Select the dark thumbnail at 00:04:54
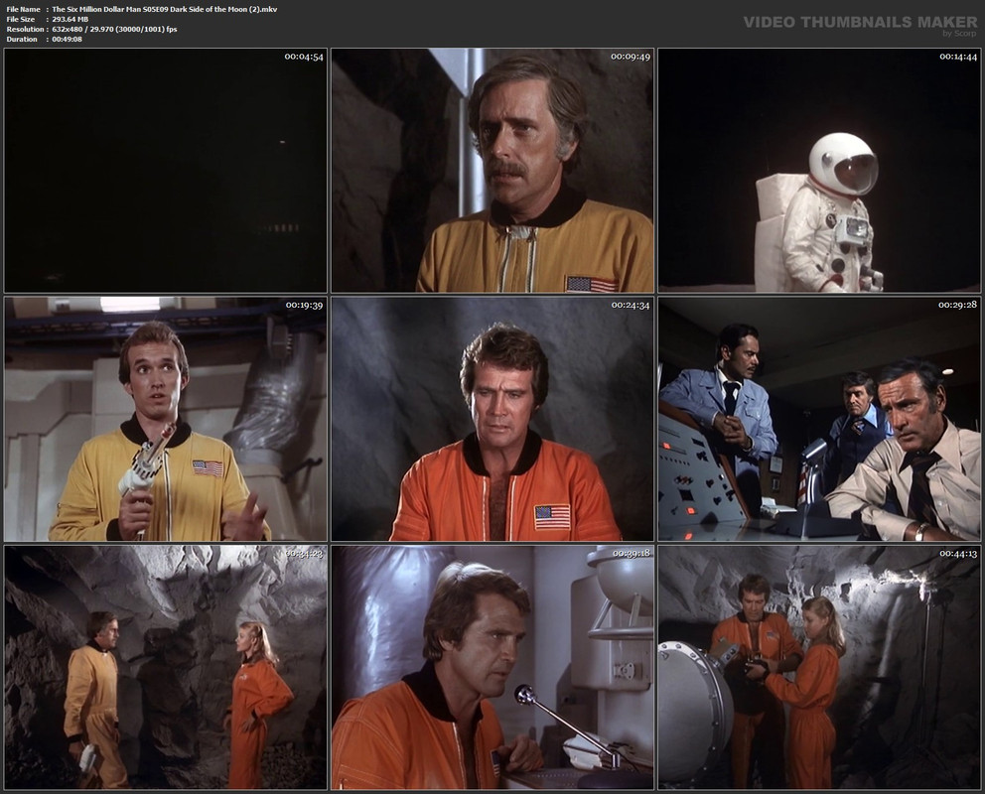Screen dimensions: 985x794 [x=166, y=170]
